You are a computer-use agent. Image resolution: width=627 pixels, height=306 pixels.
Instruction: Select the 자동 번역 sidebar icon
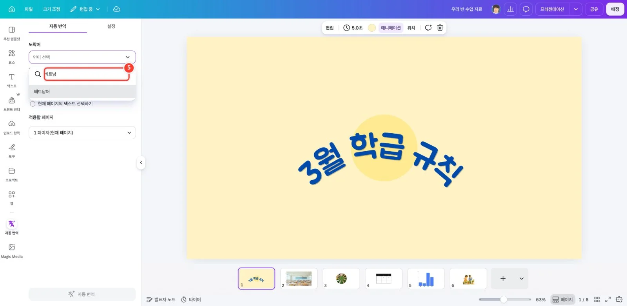[x=12, y=227]
